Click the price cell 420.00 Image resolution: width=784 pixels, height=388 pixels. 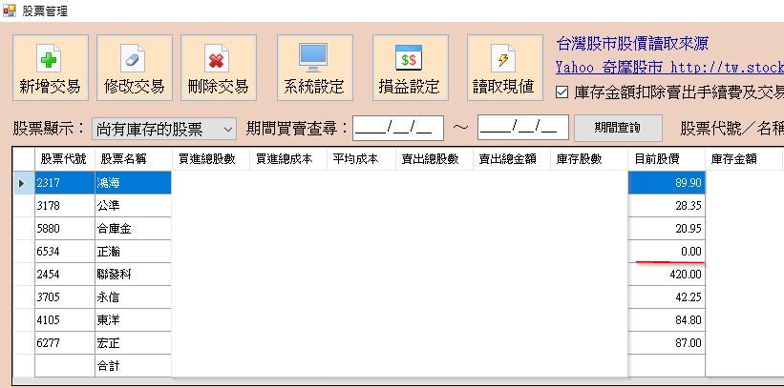pyautogui.click(x=667, y=275)
